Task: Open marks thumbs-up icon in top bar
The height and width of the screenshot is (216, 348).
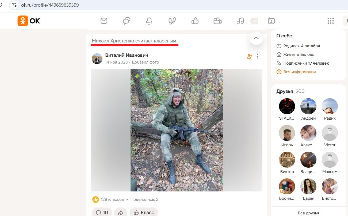Action: pyautogui.click(x=195, y=21)
